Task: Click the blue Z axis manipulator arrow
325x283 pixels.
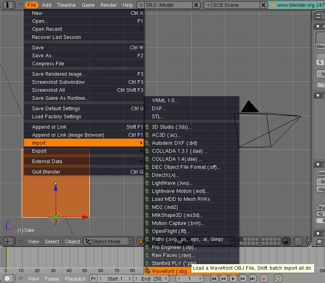Action: (x=56, y=187)
